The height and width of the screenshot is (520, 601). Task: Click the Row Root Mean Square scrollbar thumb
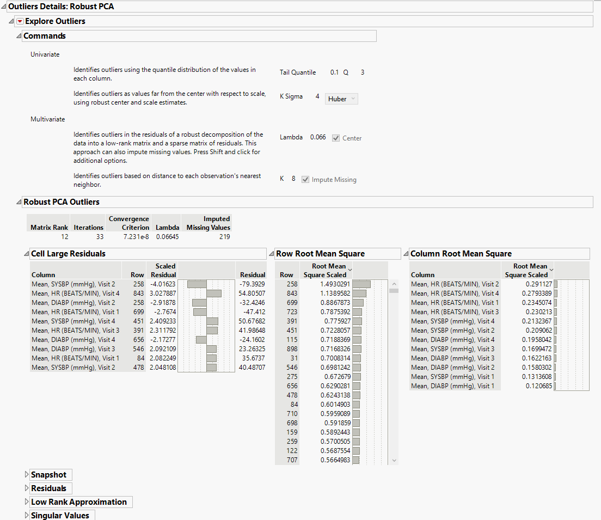tap(394, 291)
